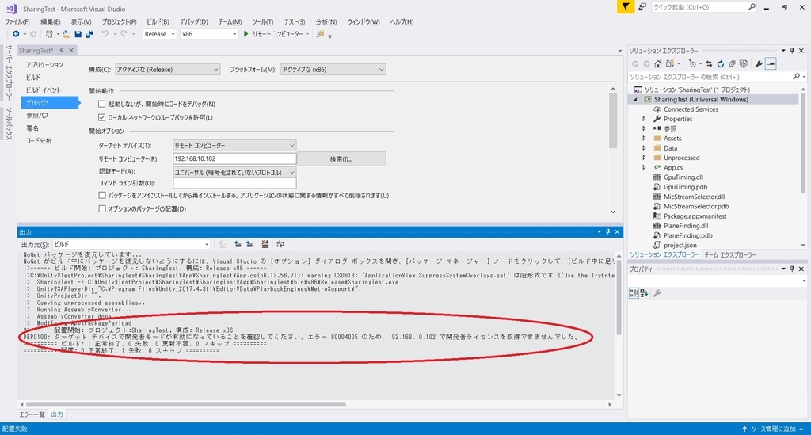The width and height of the screenshot is (811, 435).
Task: Toggle word wrap in Output panel
Action: pyautogui.click(x=280, y=244)
